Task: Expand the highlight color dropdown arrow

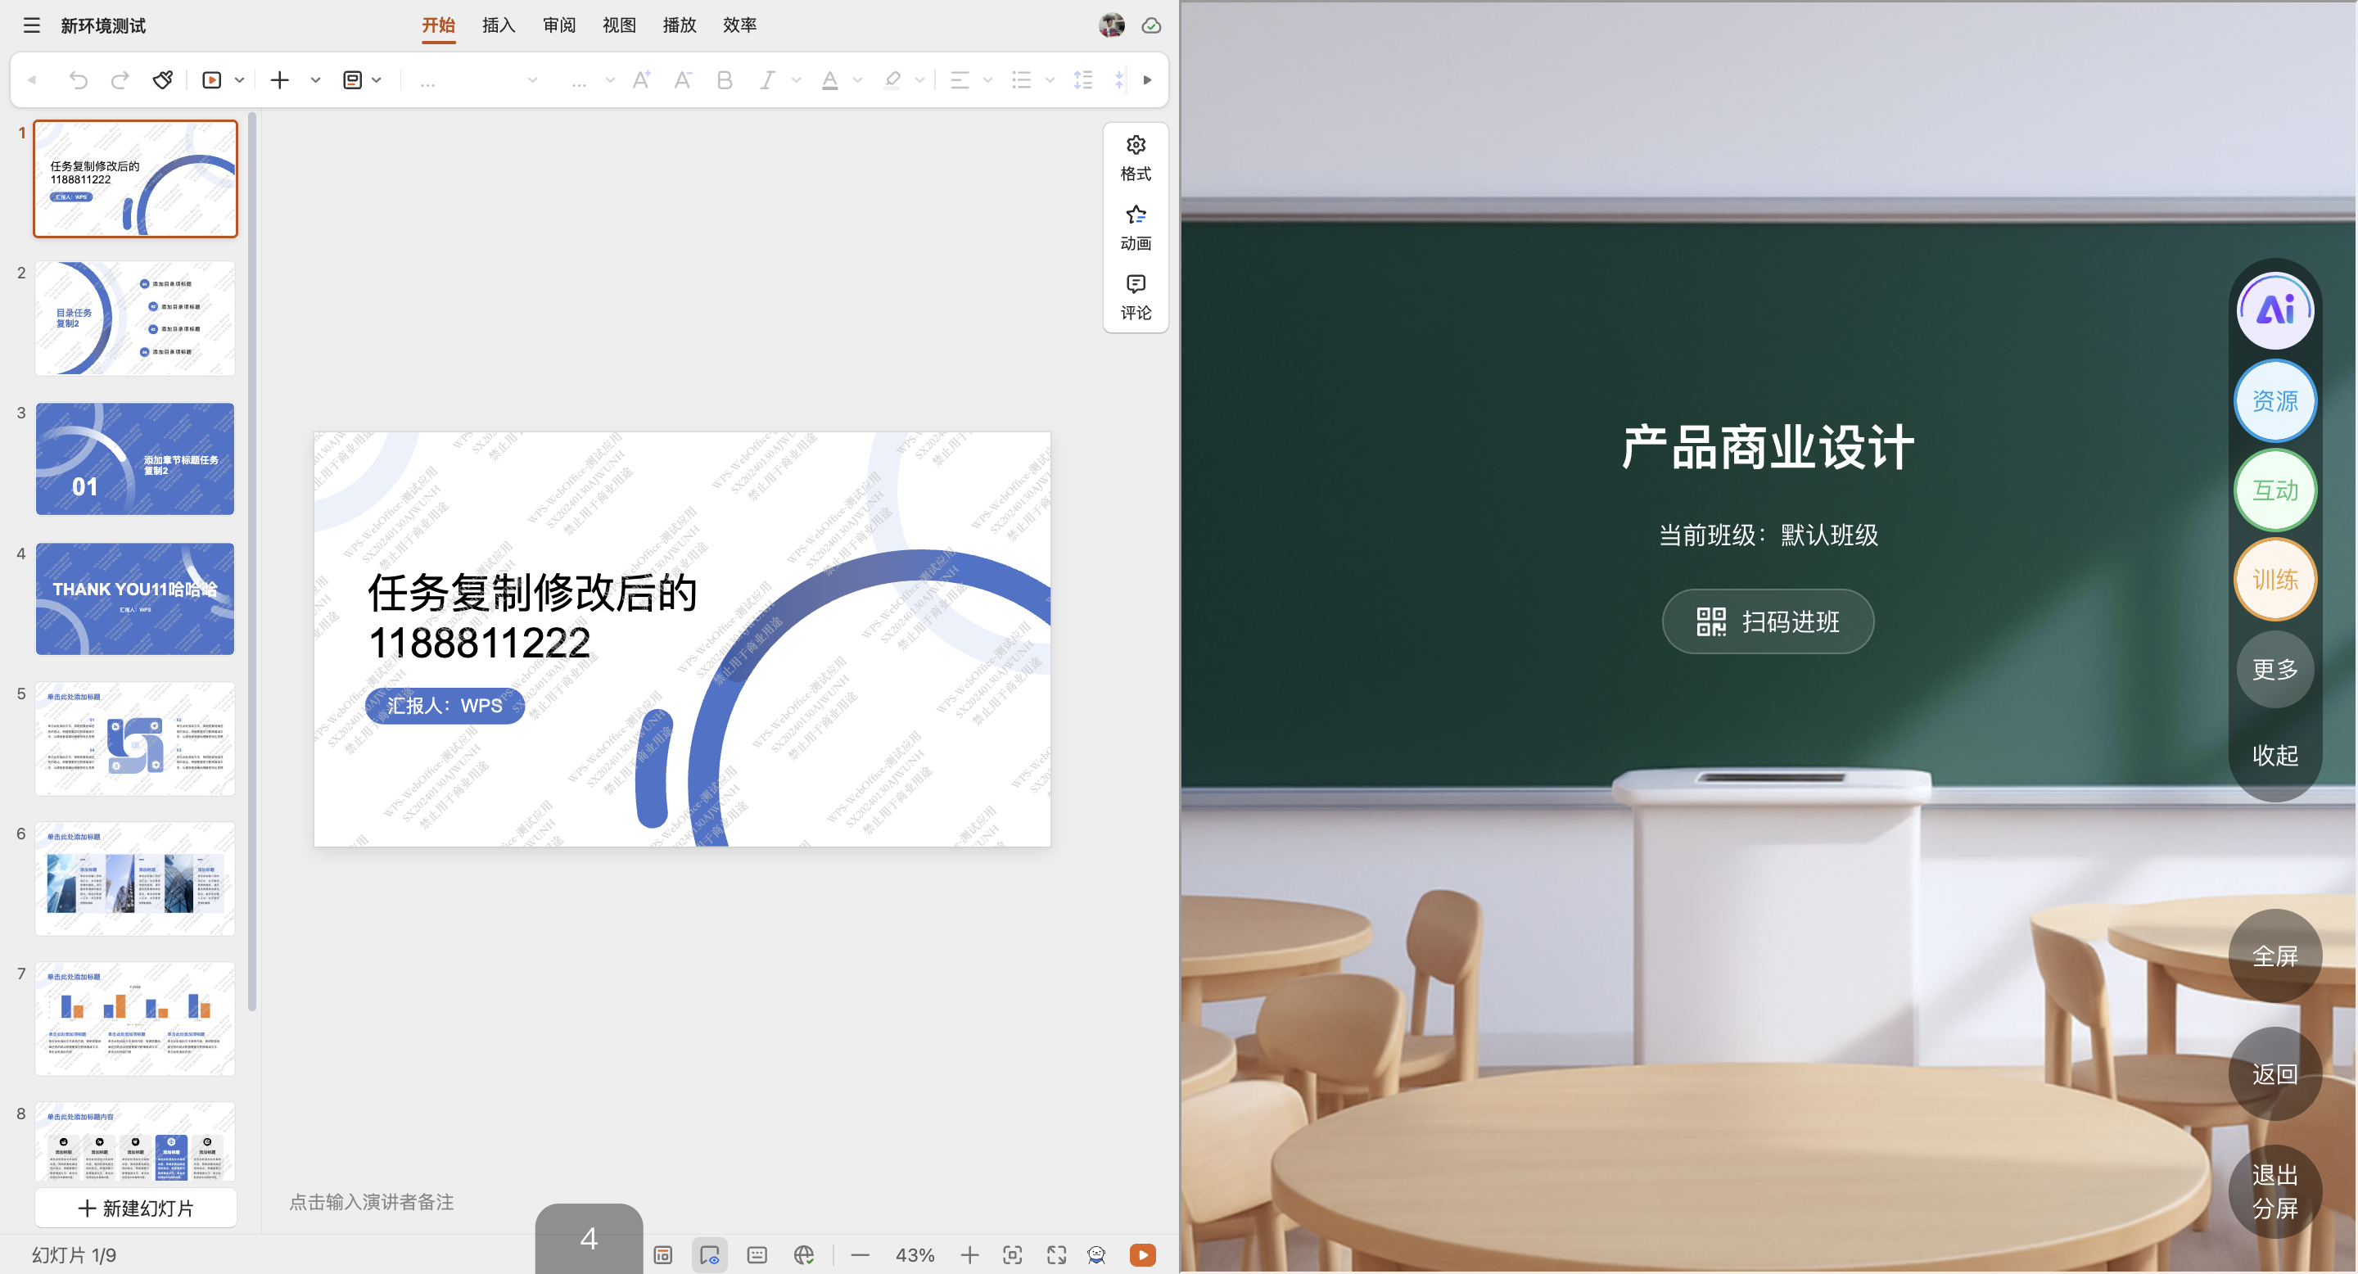Action: [x=920, y=80]
